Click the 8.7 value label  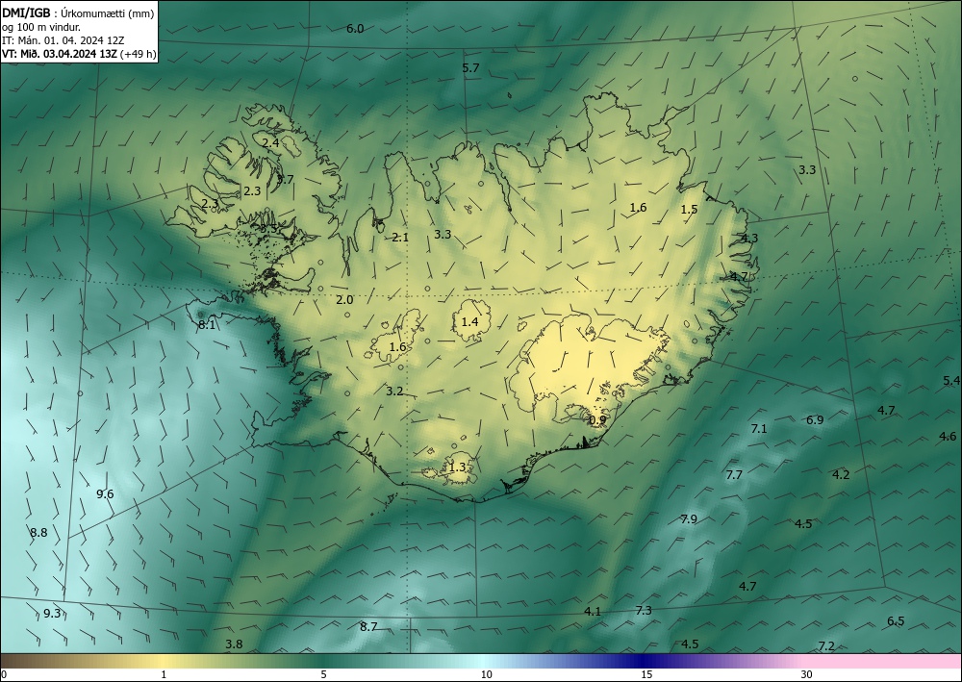point(368,627)
